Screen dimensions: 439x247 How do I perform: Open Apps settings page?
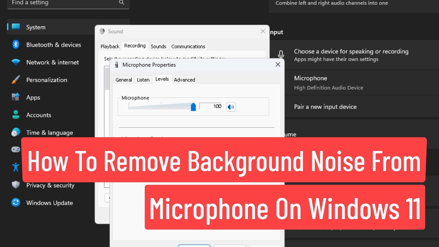coord(33,97)
